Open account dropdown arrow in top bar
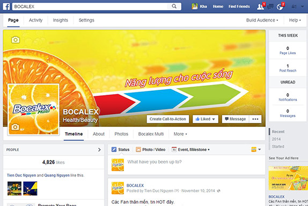 coord(302,6)
